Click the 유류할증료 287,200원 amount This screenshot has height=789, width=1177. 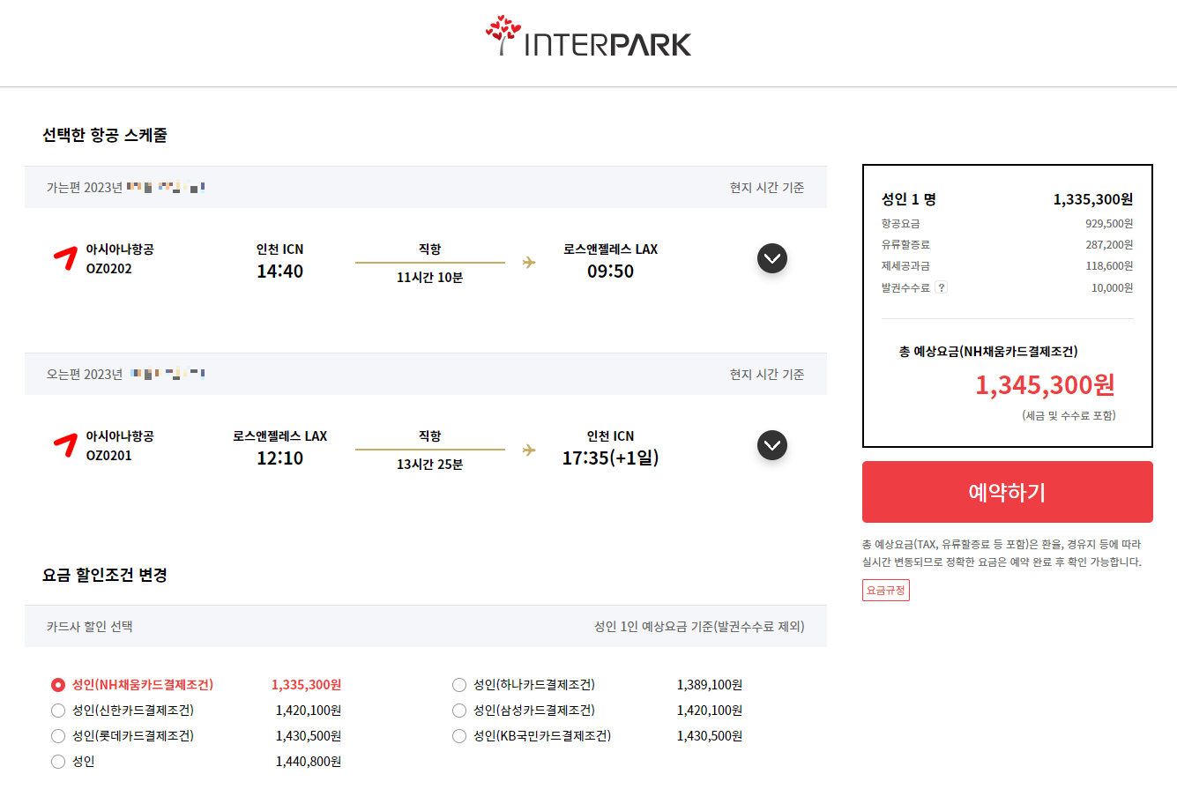coord(1109,245)
